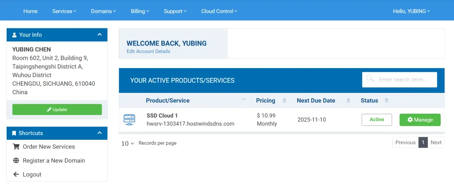This screenshot has width=454, height=184.
Task: Click the shopping cart icon in Shortcuts
Action: point(16,147)
